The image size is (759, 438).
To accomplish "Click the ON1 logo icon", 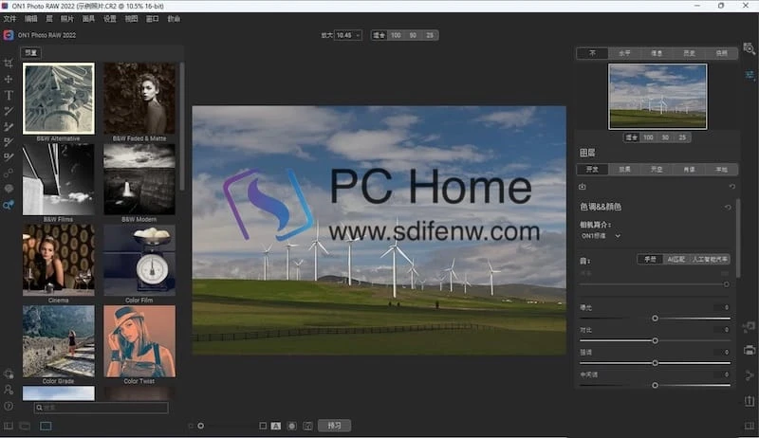I will pyautogui.click(x=9, y=35).
